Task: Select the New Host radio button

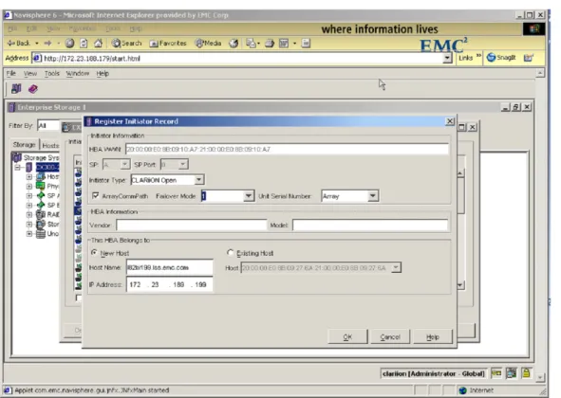Action: (94, 253)
